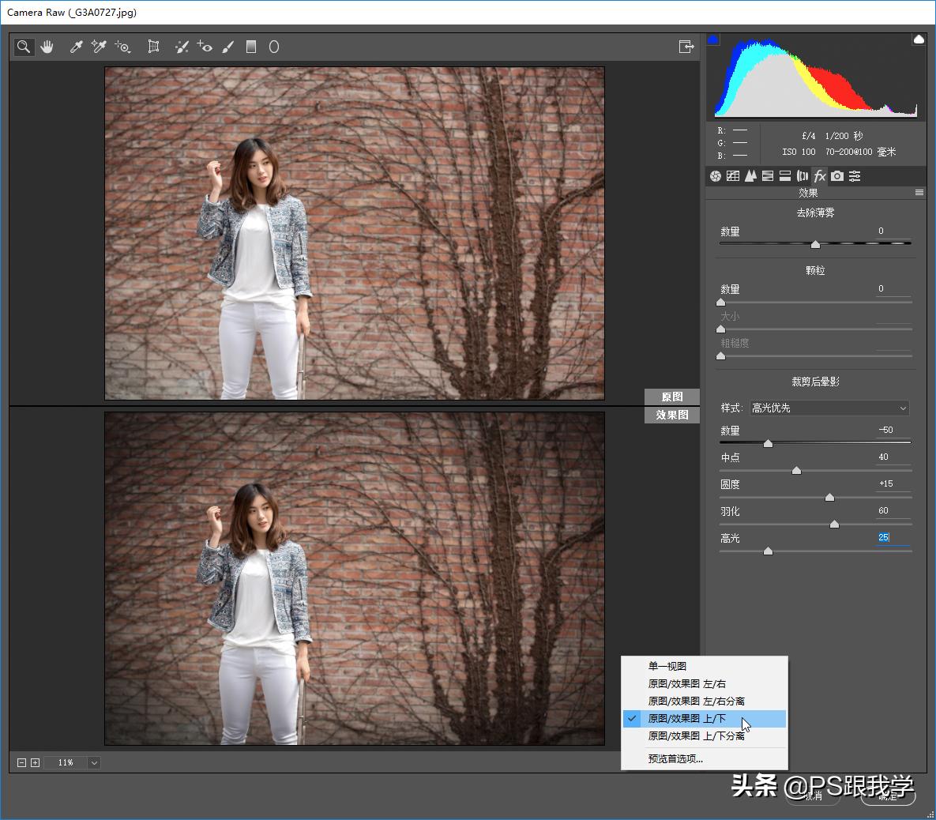This screenshot has height=820, width=936.
Task: Open the Camera Calibration panel
Action: point(837,175)
